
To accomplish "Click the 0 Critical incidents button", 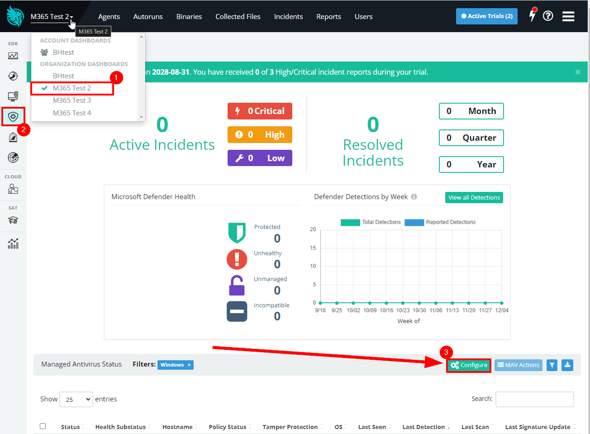I will (x=260, y=111).
